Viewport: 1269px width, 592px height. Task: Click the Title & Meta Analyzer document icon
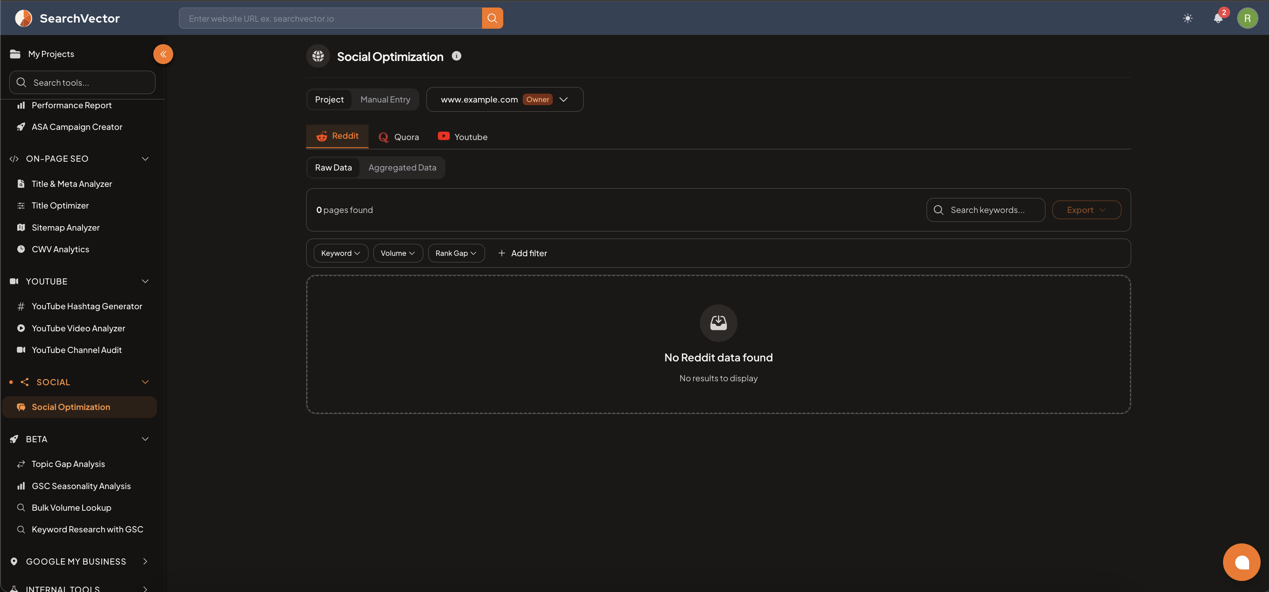[21, 184]
